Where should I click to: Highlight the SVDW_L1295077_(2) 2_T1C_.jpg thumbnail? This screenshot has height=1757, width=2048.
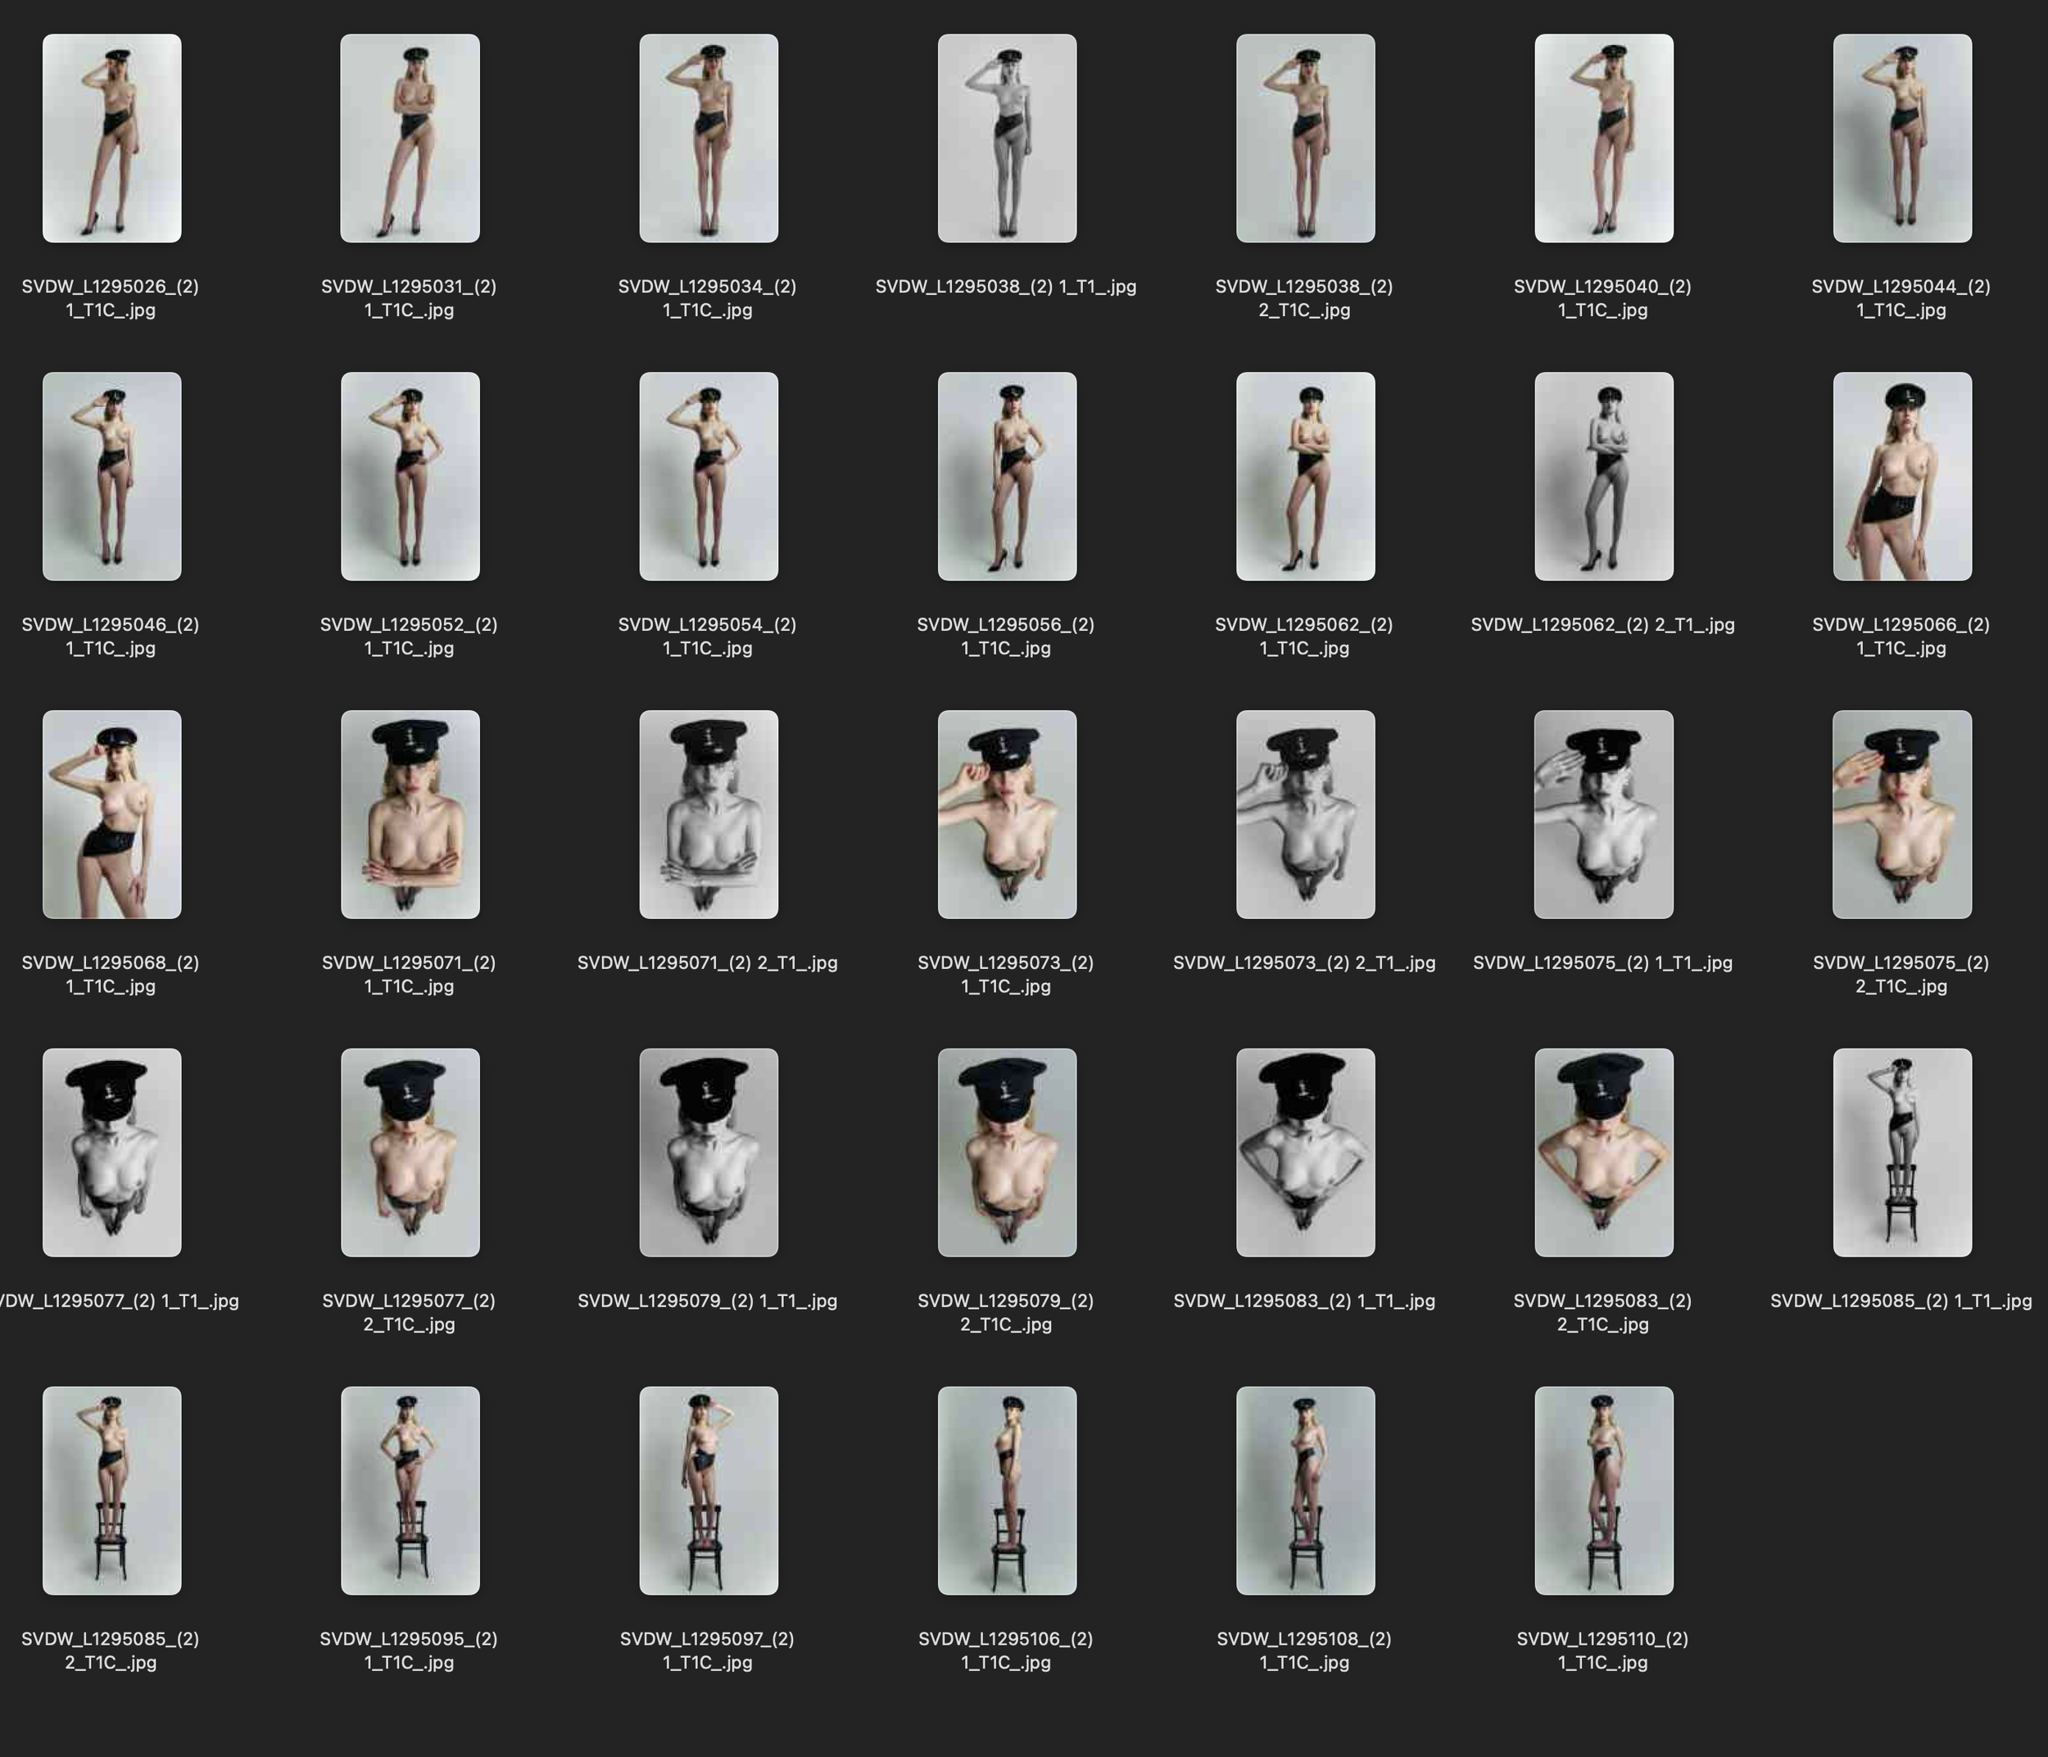410,1152
